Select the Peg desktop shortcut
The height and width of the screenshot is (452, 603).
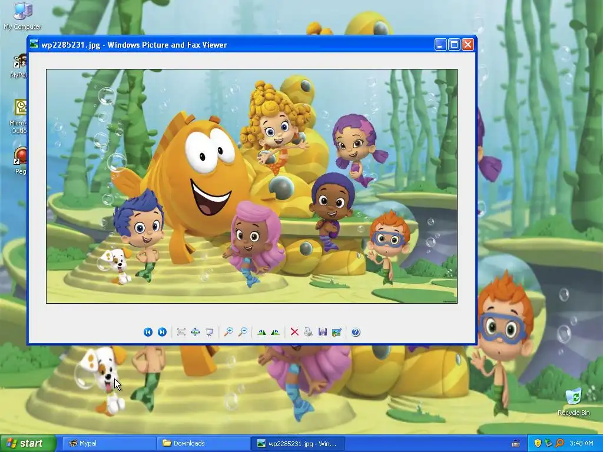[x=20, y=161]
